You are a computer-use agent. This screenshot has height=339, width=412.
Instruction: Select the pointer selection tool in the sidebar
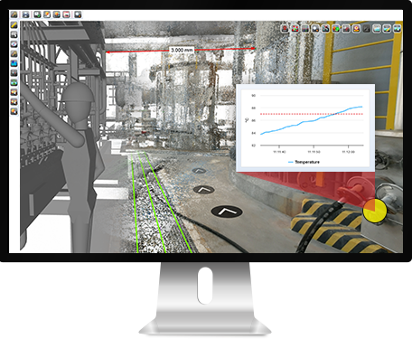coord(14,34)
